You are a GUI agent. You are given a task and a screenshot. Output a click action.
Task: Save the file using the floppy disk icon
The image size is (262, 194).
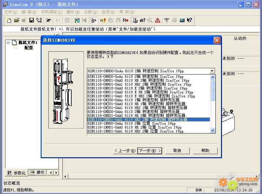32,21
